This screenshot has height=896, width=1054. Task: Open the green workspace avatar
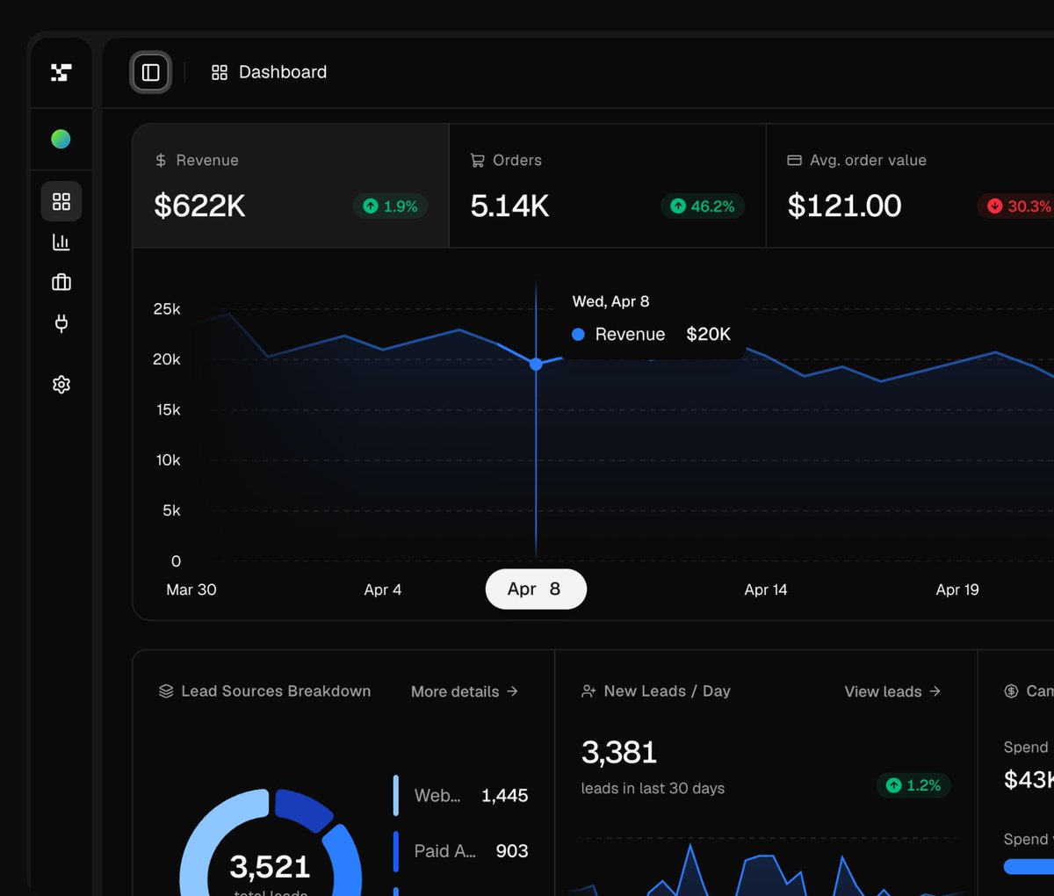(61, 139)
